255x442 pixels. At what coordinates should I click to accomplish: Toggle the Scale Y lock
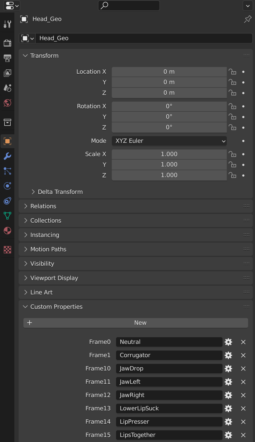232,165
